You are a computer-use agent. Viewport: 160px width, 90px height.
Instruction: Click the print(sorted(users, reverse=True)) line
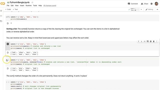66,62
